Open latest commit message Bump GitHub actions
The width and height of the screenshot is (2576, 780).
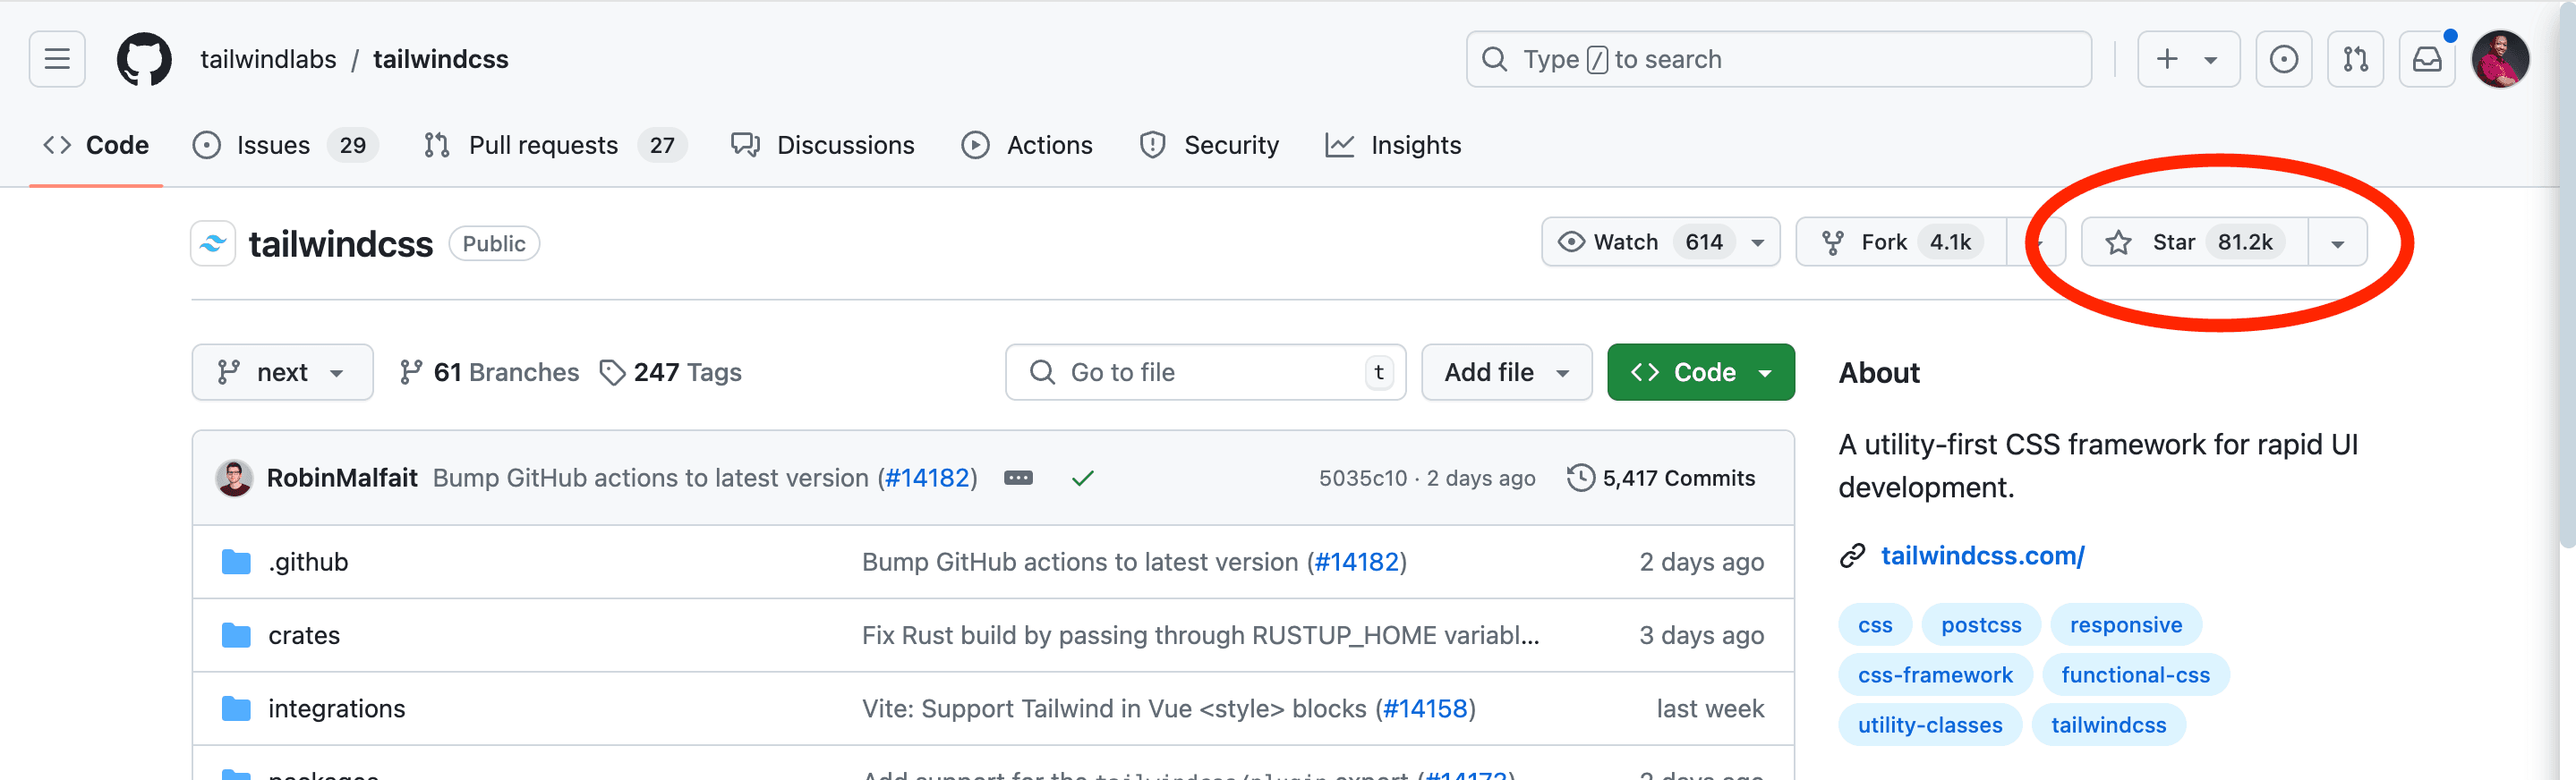(x=650, y=478)
